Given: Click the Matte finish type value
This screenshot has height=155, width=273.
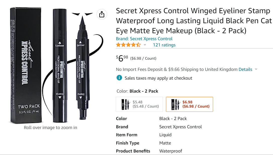Looking at the screenshot, I should point(165,143).
